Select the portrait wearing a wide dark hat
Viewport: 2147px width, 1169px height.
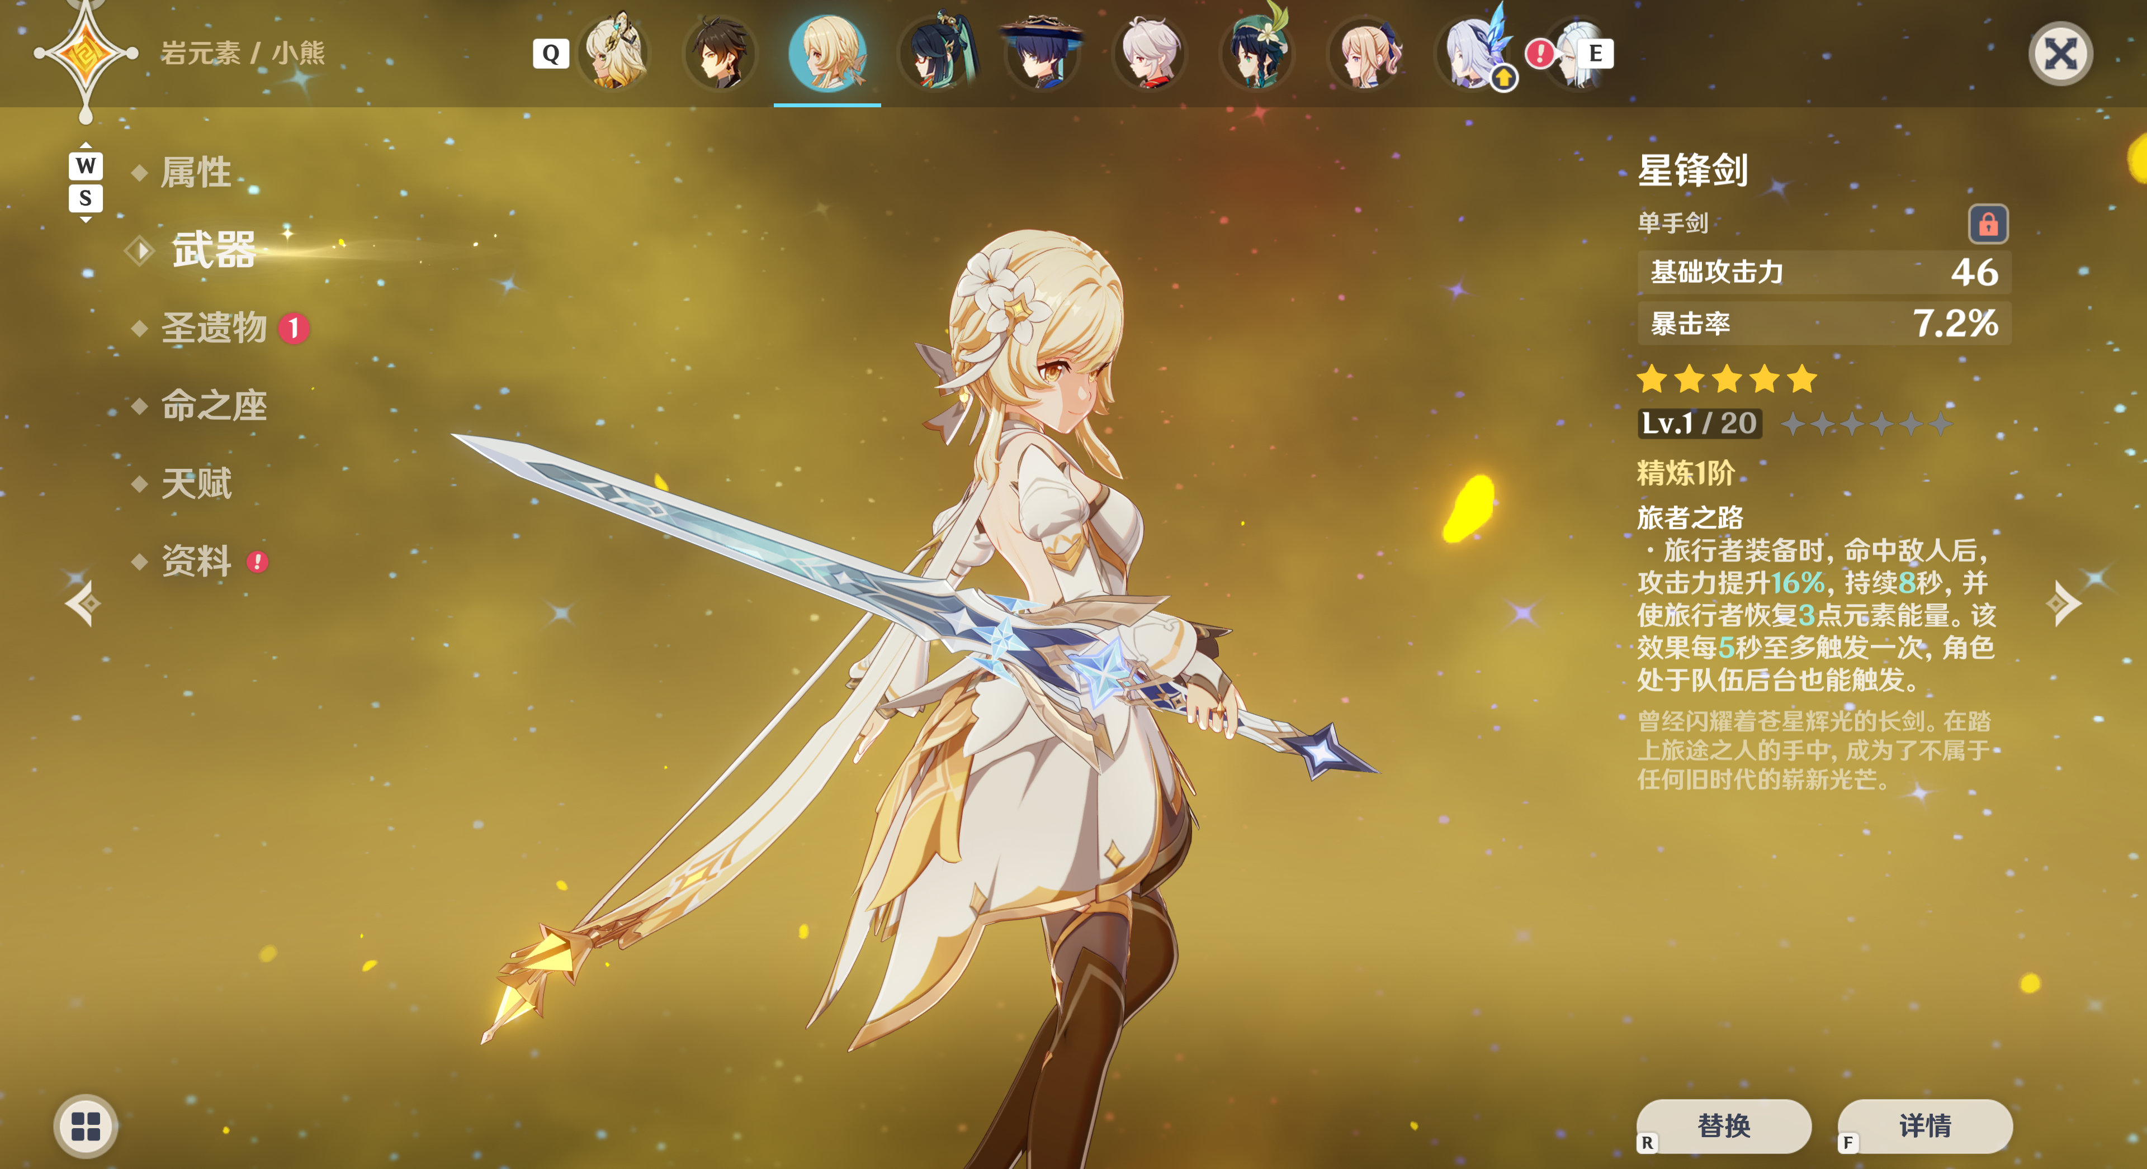[x=1042, y=53]
